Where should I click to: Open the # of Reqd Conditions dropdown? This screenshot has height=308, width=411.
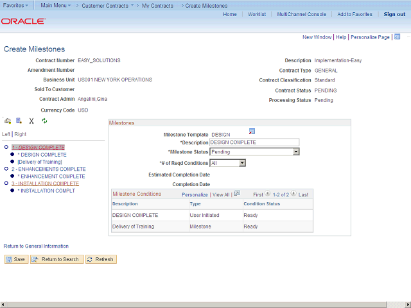[242, 163]
